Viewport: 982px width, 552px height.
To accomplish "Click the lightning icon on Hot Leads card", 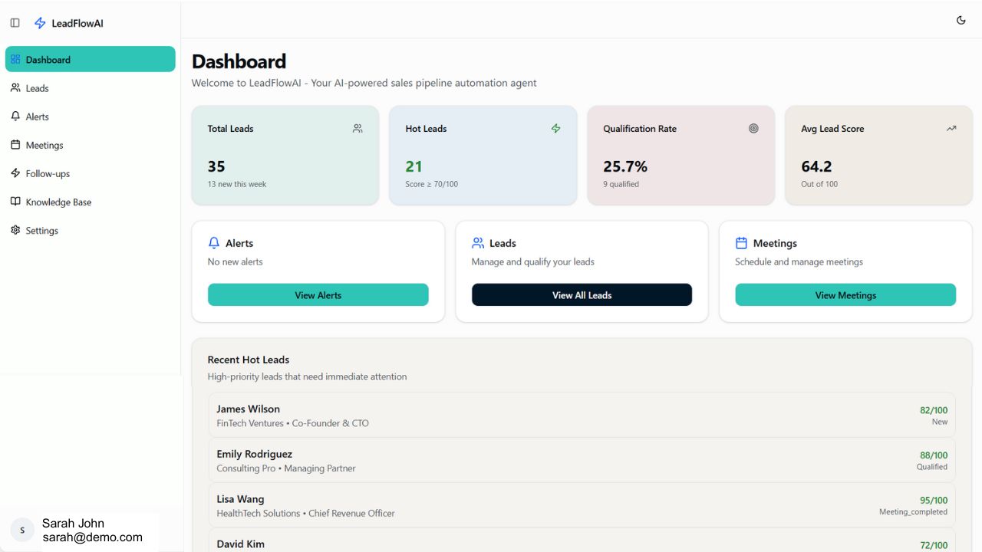I will pyautogui.click(x=555, y=129).
